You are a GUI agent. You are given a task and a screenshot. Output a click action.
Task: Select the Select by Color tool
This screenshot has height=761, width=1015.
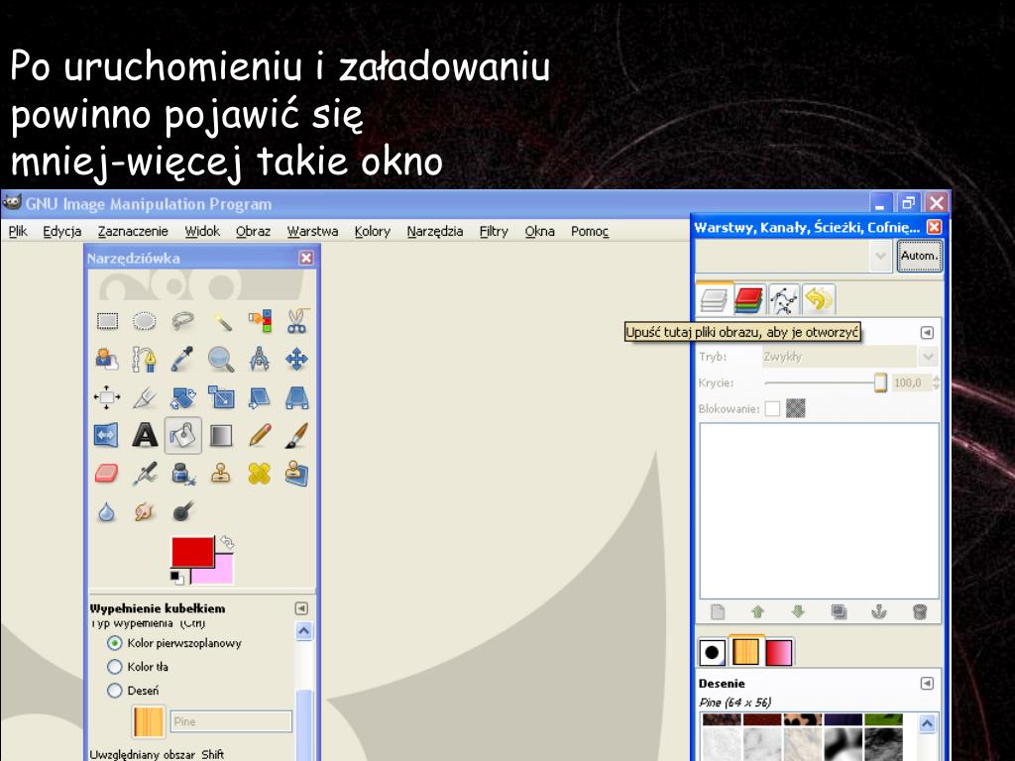[260, 321]
